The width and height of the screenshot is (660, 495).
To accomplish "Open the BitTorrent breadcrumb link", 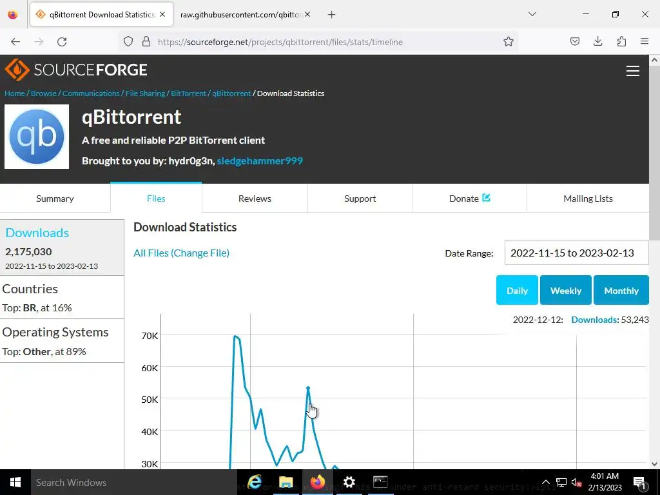I will 189,93.
